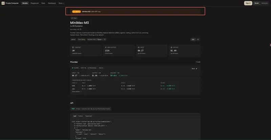Copy the provider ID in the provider row
271x140 pixels.
tap(85, 68)
